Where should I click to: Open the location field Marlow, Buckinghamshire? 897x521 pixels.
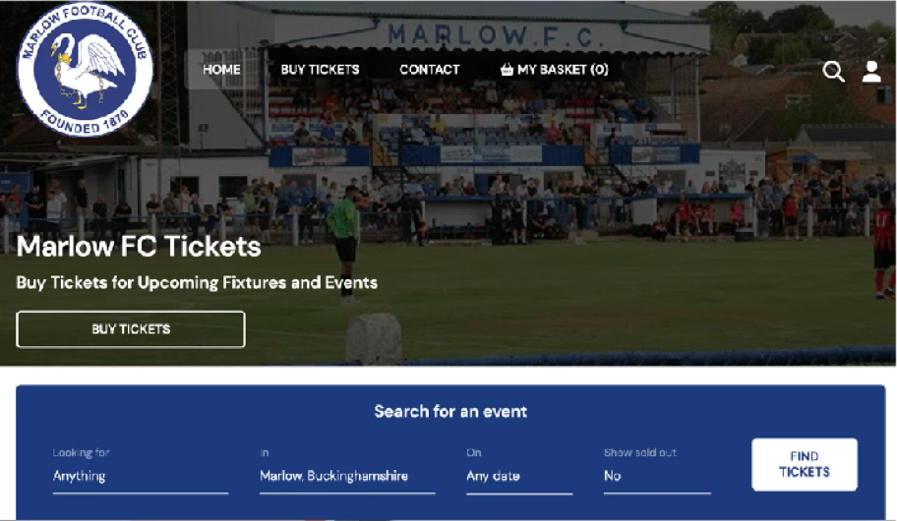click(x=347, y=477)
